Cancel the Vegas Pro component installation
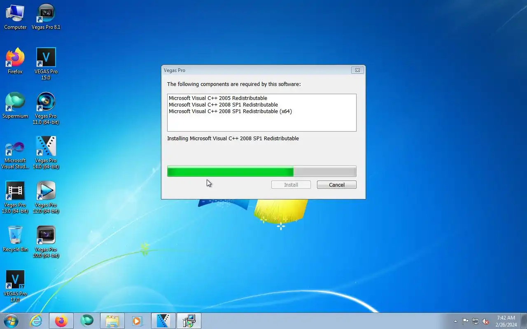The image size is (527, 329). (x=337, y=185)
